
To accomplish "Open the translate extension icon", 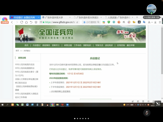I will point(144,22).
